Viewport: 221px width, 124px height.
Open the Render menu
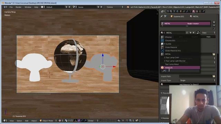click(x=18, y=7)
